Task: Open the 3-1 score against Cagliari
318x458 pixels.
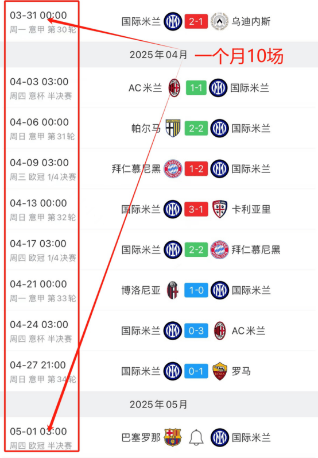Action: (196, 209)
